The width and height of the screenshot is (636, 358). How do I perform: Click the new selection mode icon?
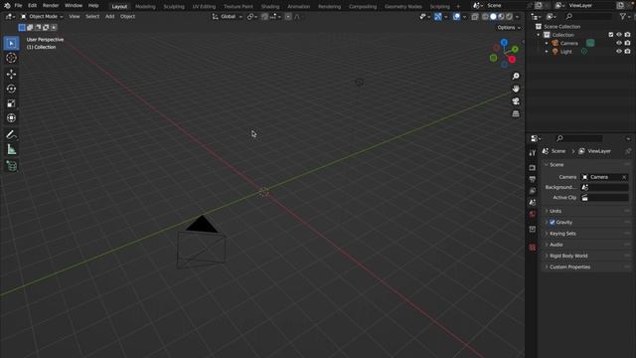[22, 27]
